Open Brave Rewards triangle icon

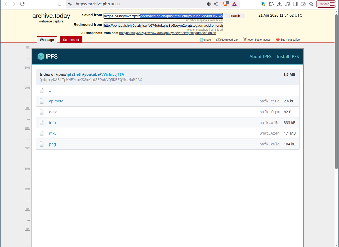pos(234,4)
